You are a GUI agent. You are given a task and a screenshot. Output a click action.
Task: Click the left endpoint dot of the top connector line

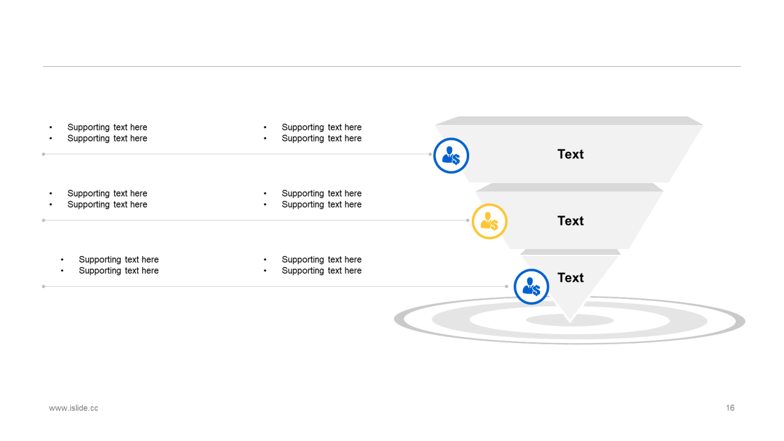click(43, 154)
